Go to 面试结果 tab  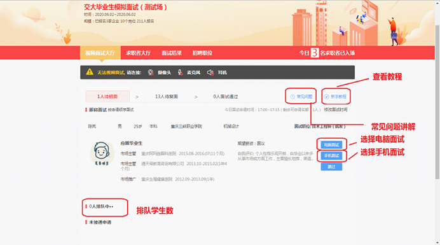(x=172, y=53)
